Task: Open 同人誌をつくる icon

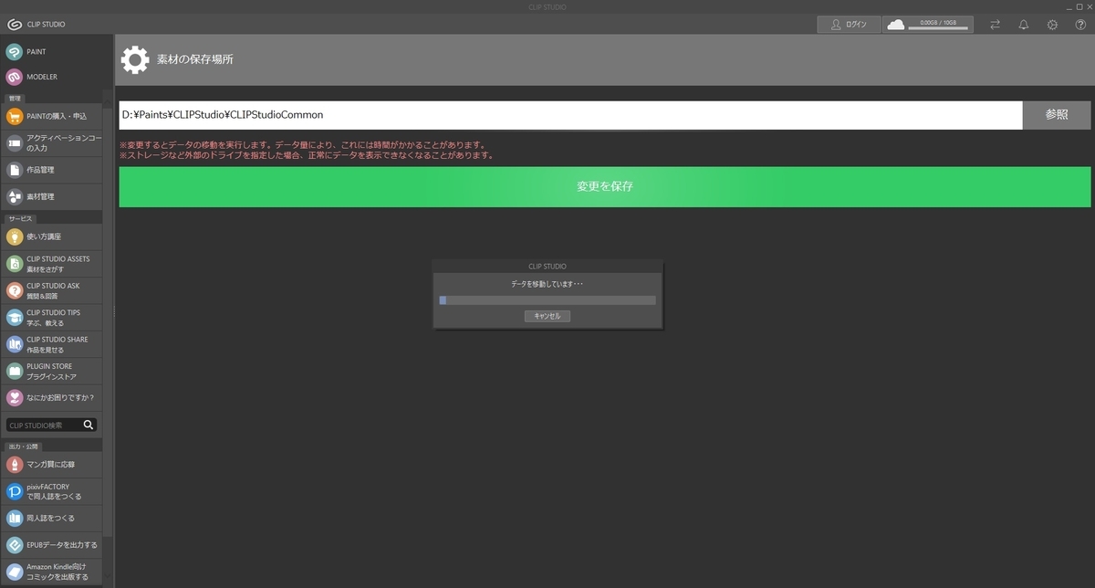Action: (15, 518)
